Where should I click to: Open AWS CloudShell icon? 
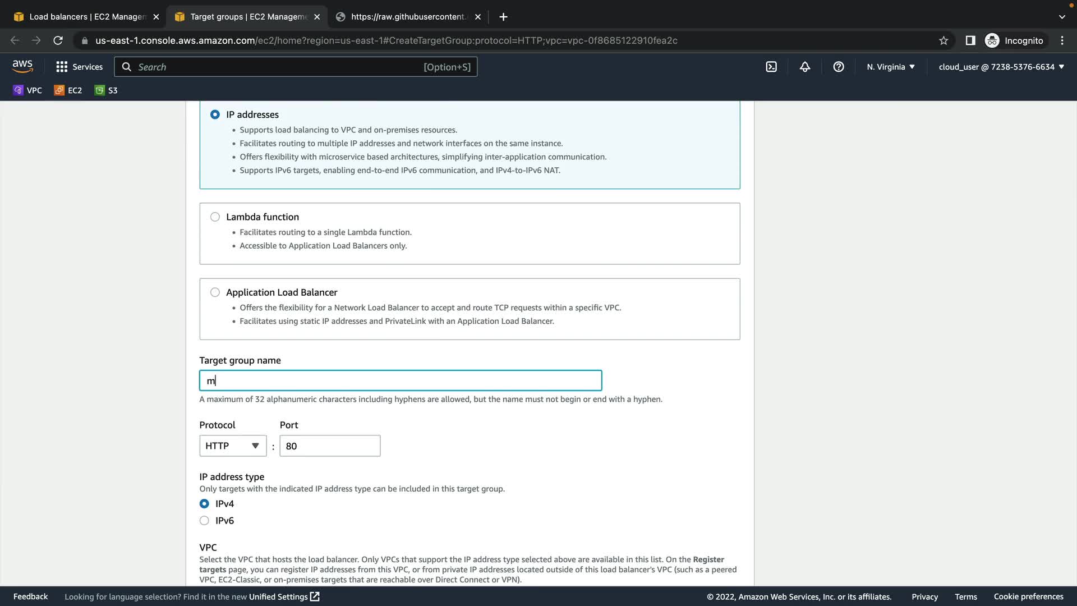point(771,67)
